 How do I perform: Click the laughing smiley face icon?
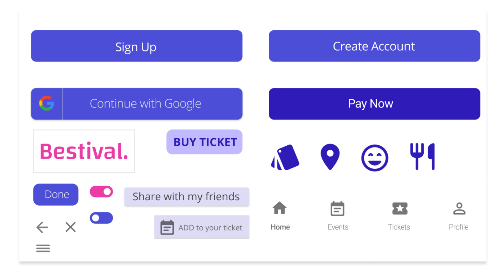(x=374, y=158)
